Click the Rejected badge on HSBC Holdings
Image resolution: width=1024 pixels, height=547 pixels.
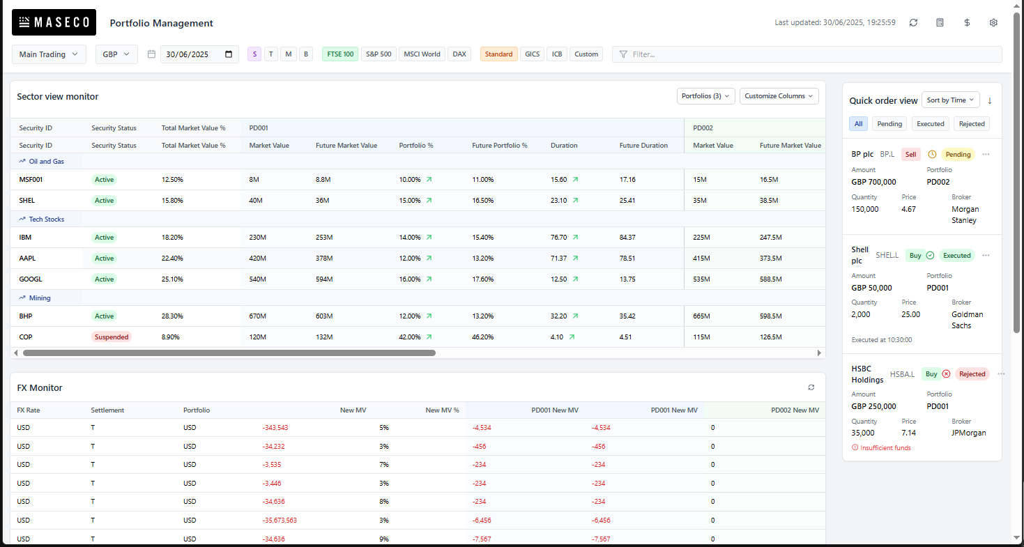coord(972,373)
